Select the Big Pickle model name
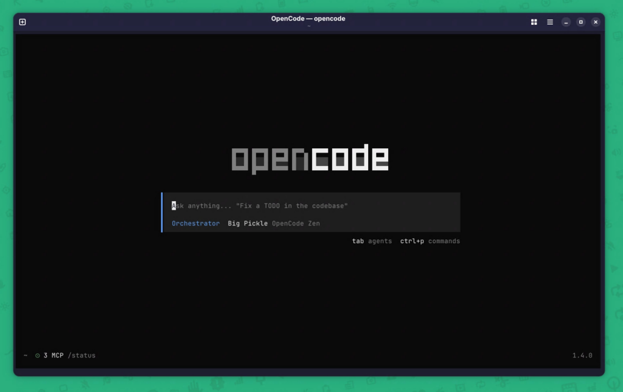Screen dimensions: 623x392 [248, 224]
